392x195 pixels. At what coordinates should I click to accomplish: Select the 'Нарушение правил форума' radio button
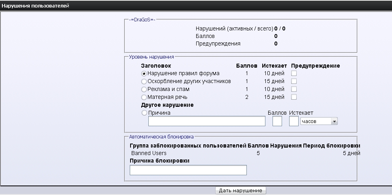144,74
